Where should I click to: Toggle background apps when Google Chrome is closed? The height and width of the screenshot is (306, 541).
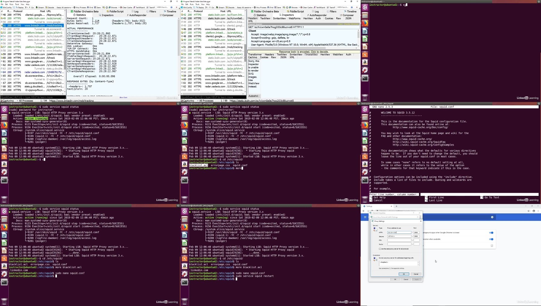tap(491, 233)
